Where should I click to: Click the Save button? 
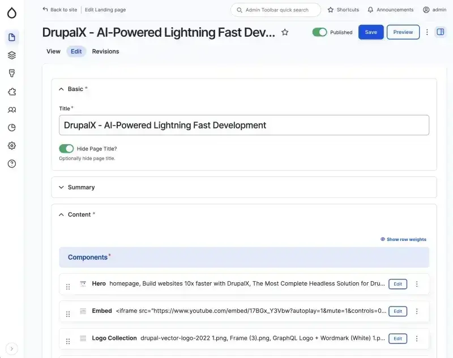point(371,32)
